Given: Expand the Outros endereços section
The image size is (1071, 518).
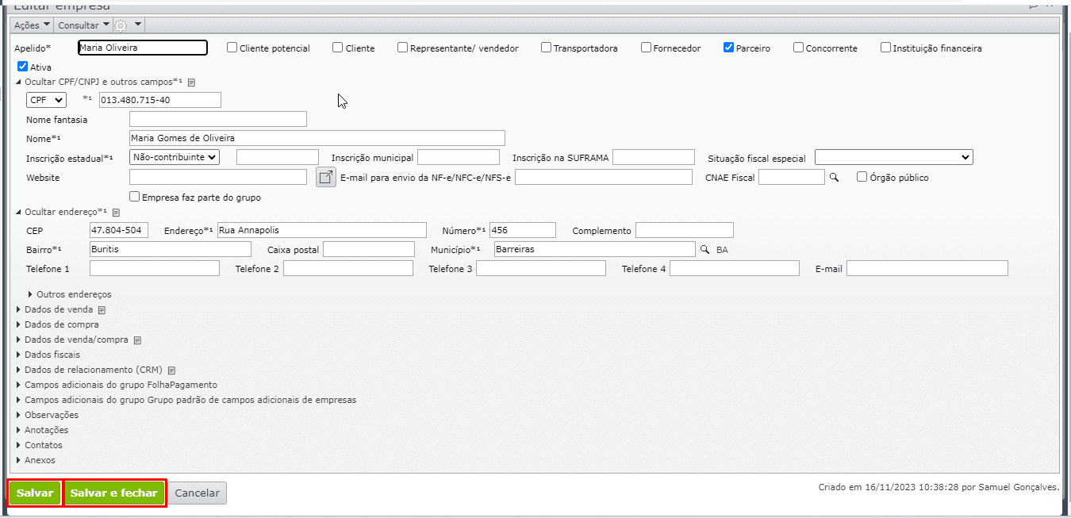Looking at the screenshot, I should 74,294.
